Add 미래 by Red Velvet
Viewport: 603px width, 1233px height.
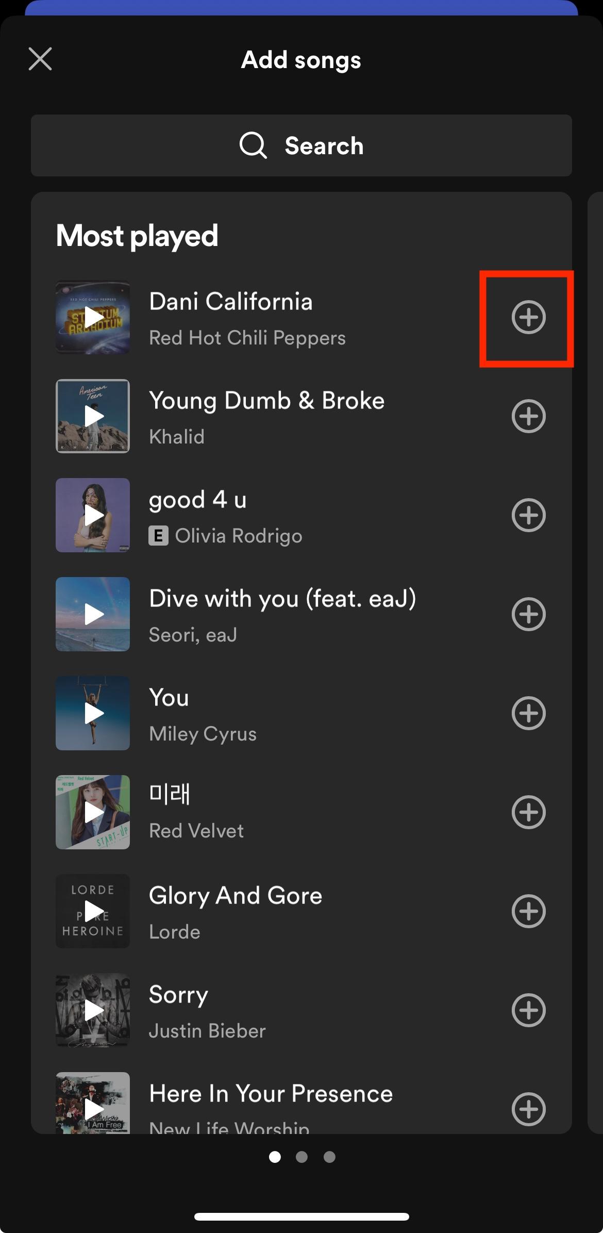click(528, 812)
